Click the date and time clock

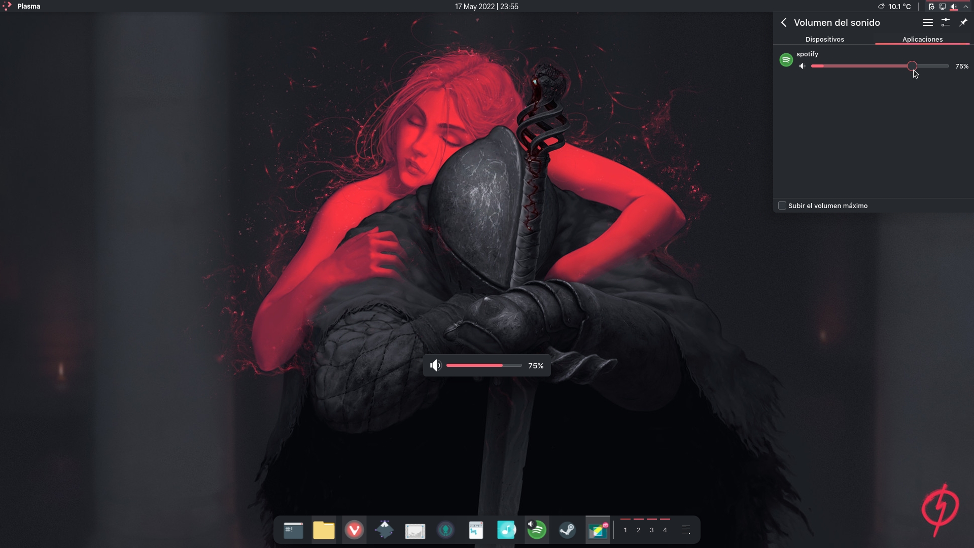[486, 7]
